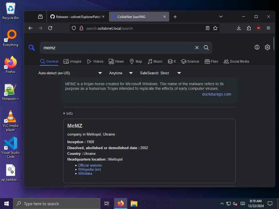
Task: Switch to the CollabNet SearXNG tab
Action: (x=139, y=17)
